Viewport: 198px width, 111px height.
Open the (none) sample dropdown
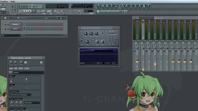(28, 73)
